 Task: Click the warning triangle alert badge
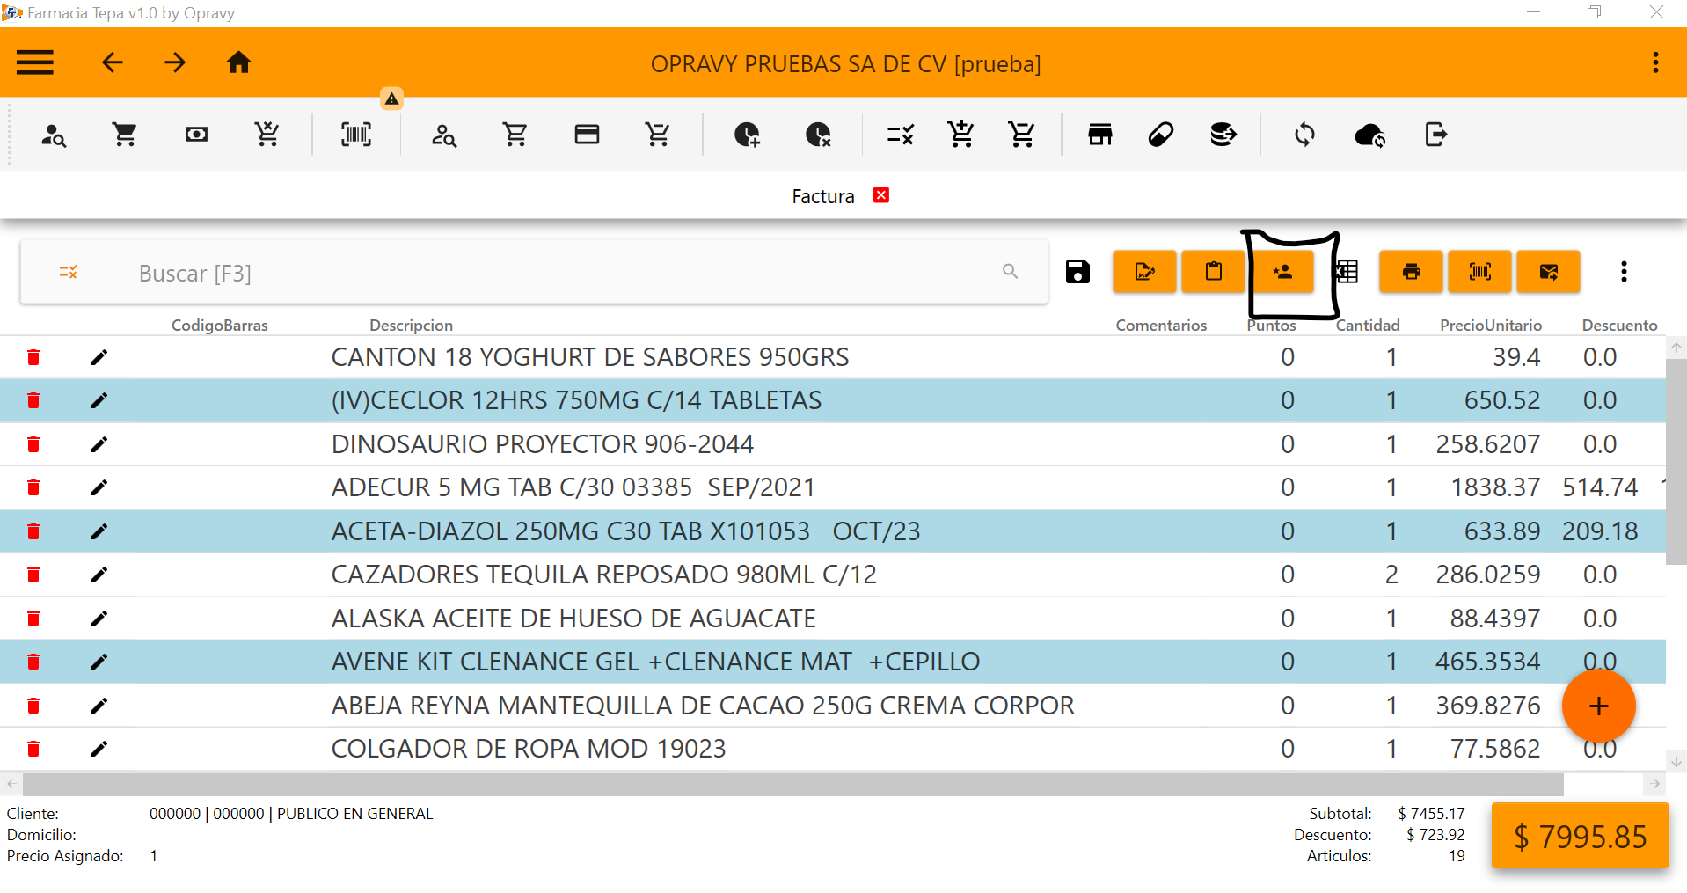[x=392, y=99]
